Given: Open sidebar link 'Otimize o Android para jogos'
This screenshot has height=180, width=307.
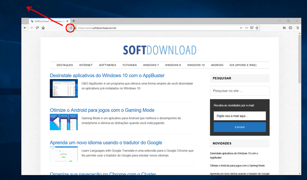Looking at the screenshot, I should click(x=237, y=165).
